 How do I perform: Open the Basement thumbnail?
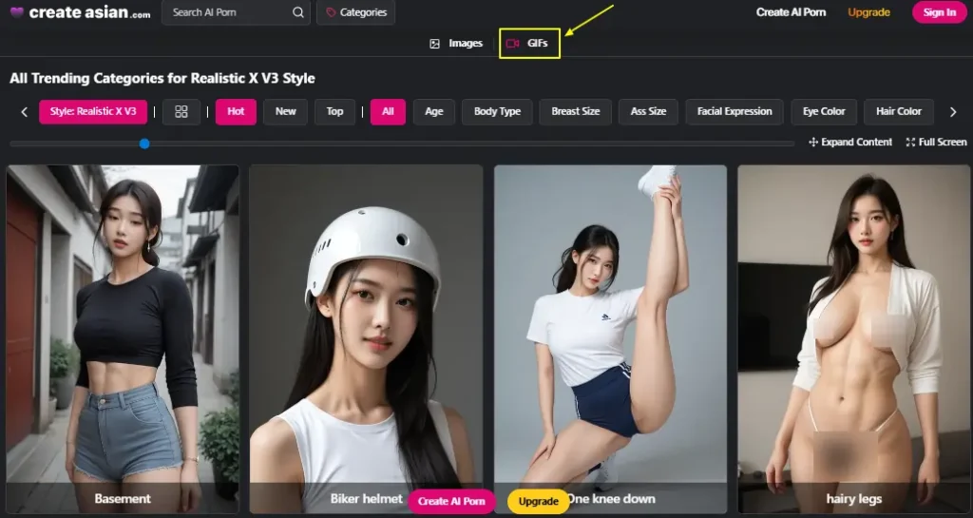coord(123,338)
